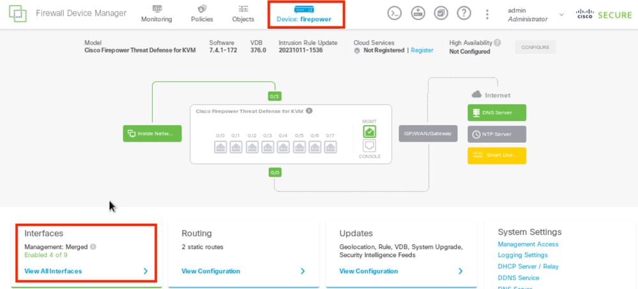Open the Updates View Configuration link
Image resolution: width=638 pixels, height=289 pixels.
[x=368, y=271]
